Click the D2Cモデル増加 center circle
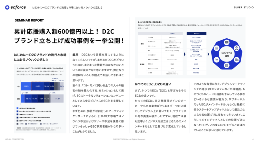258x145 pixels. (x=227, y=54)
